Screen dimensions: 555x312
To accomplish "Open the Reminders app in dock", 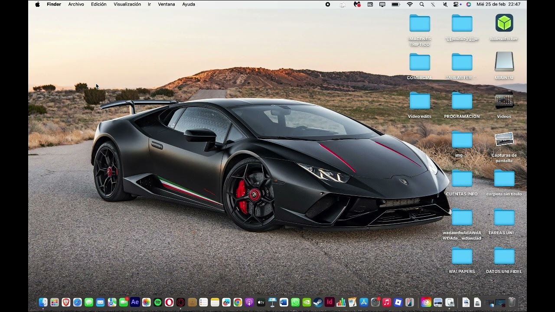I will 203,302.
